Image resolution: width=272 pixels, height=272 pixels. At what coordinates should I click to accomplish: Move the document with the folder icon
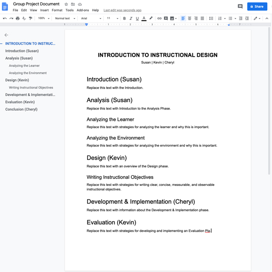[x=73, y=4]
